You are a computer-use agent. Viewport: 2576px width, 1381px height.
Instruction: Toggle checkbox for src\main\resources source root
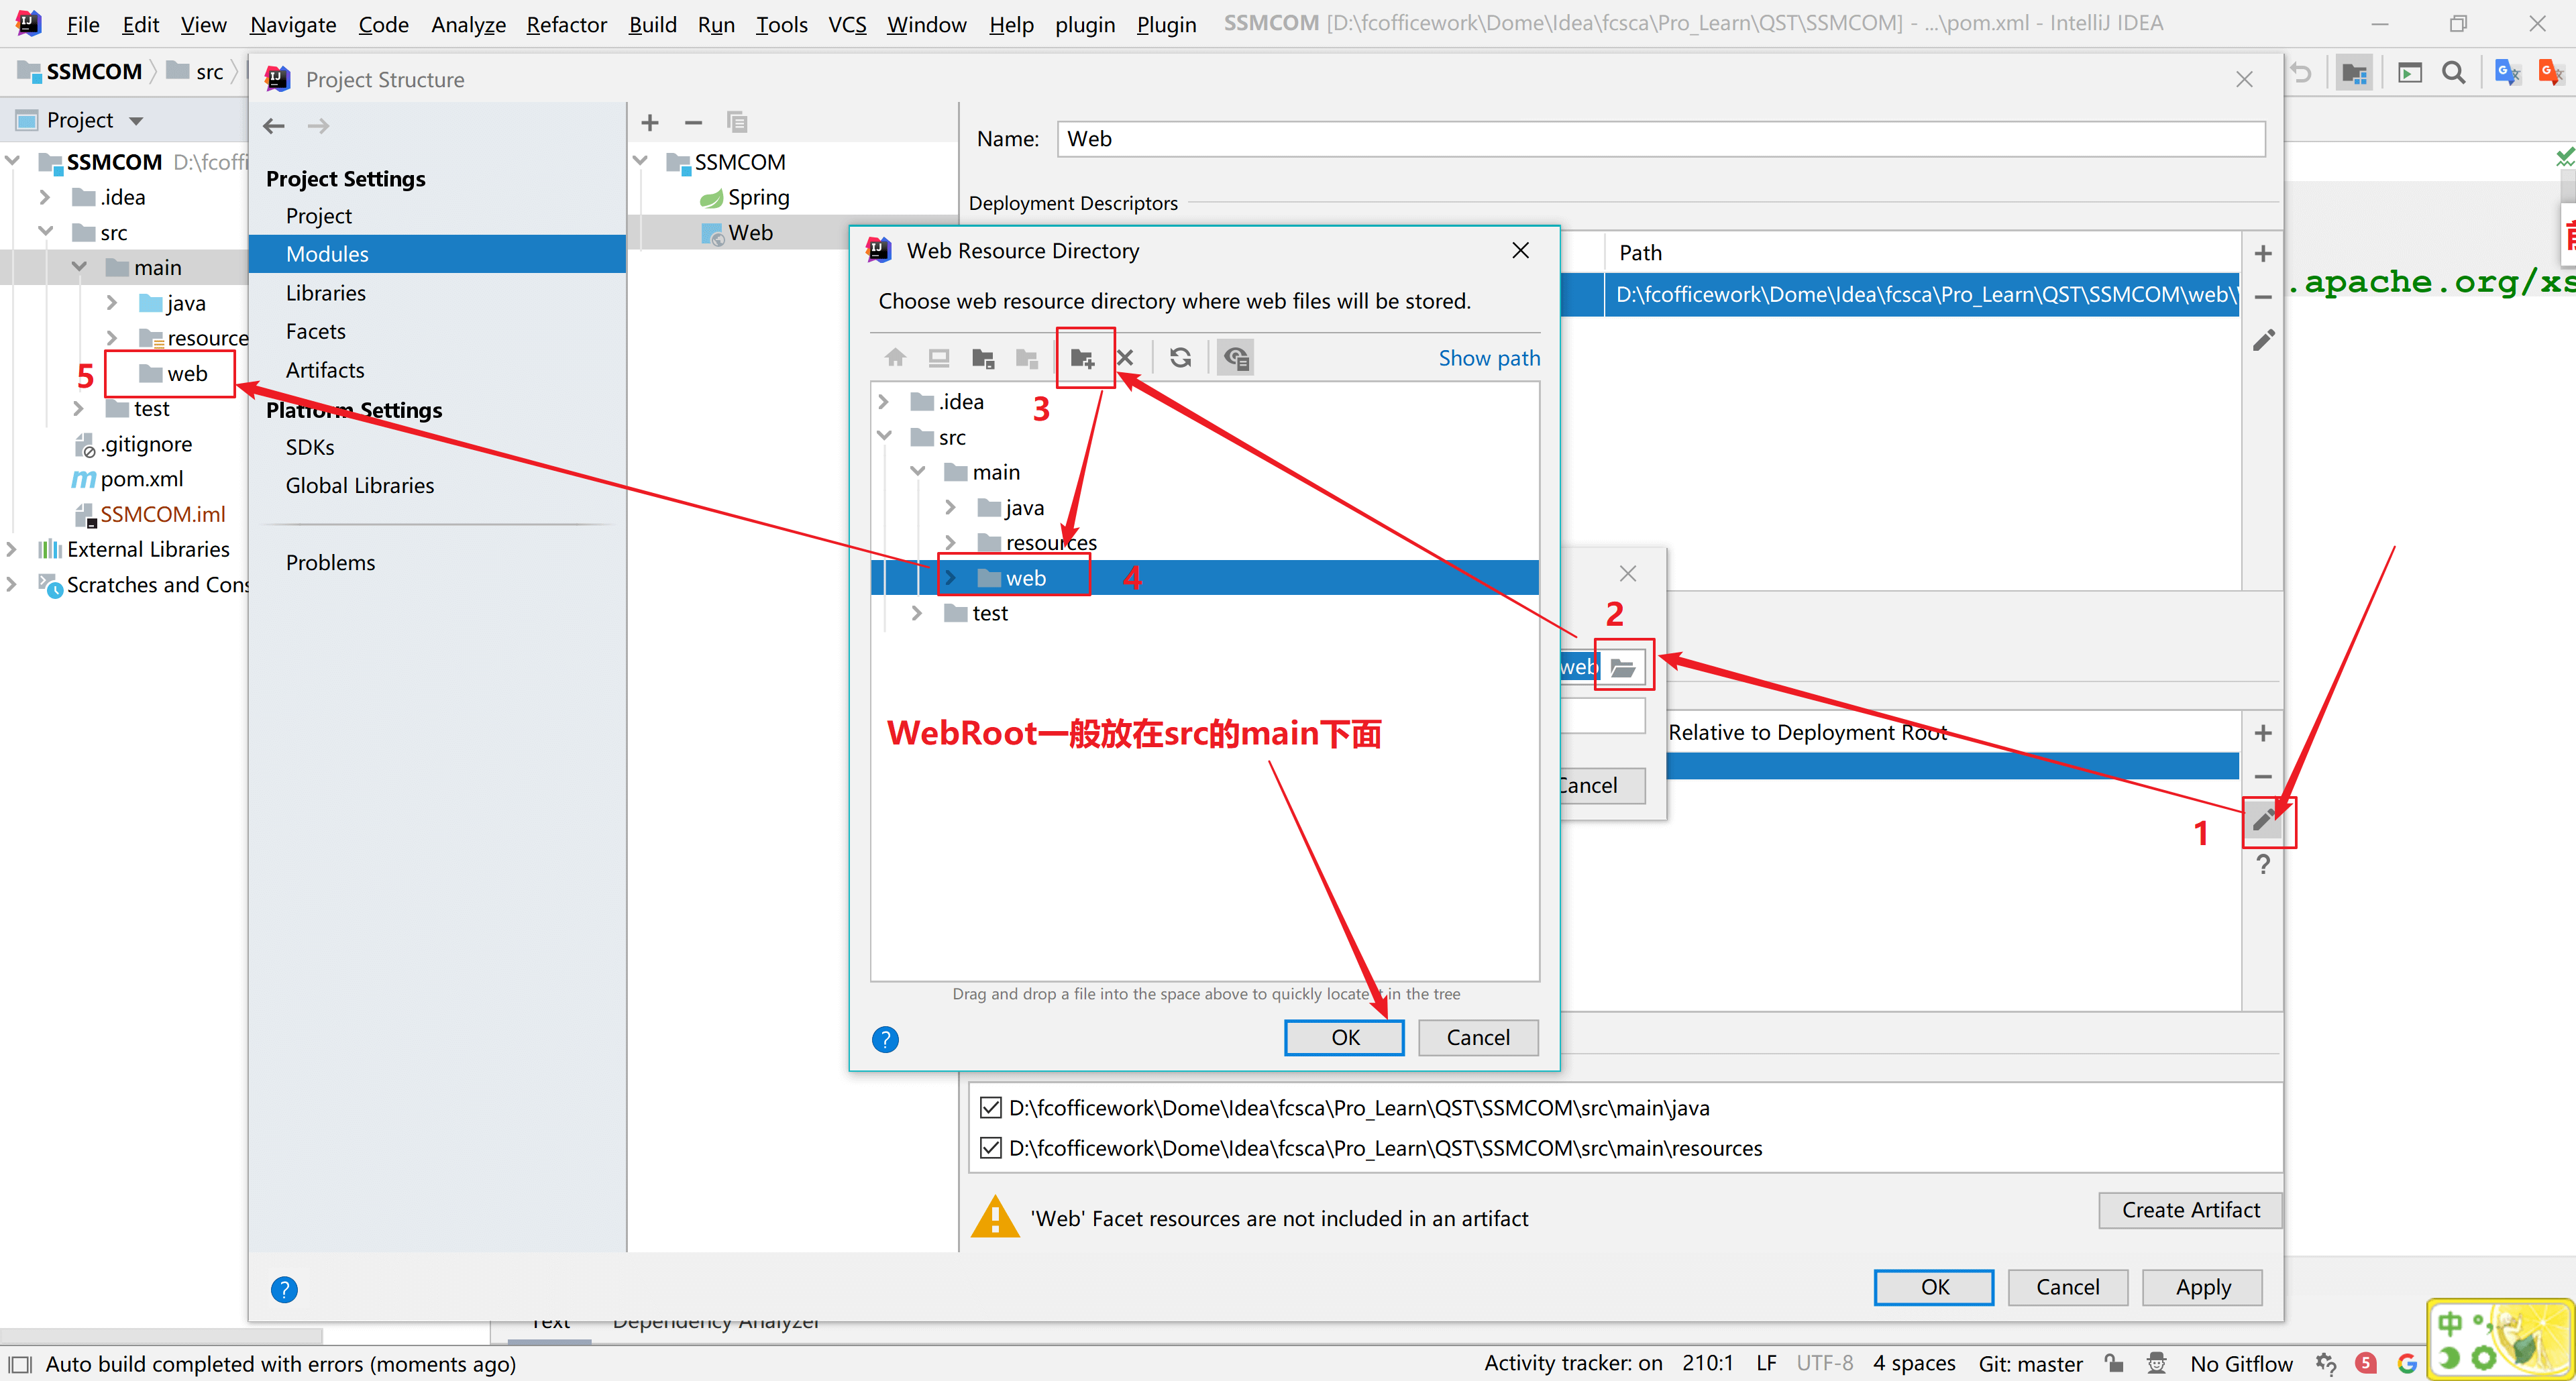pos(990,1147)
